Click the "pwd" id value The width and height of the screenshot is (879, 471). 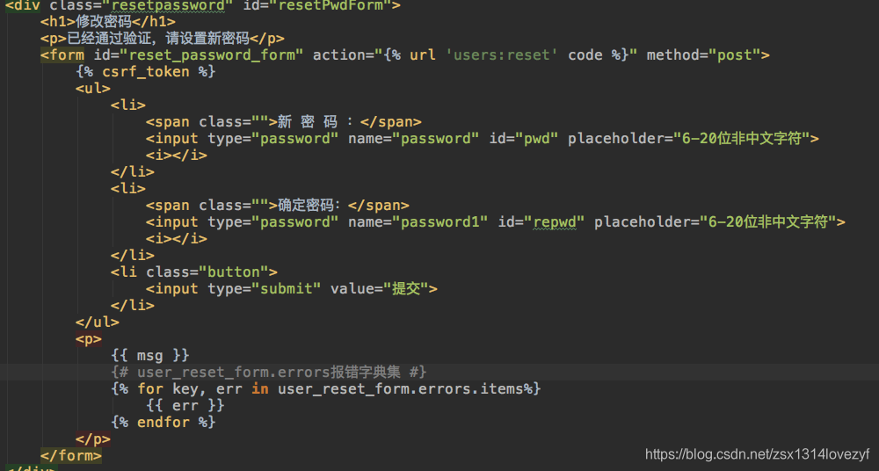(x=536, y=139)
